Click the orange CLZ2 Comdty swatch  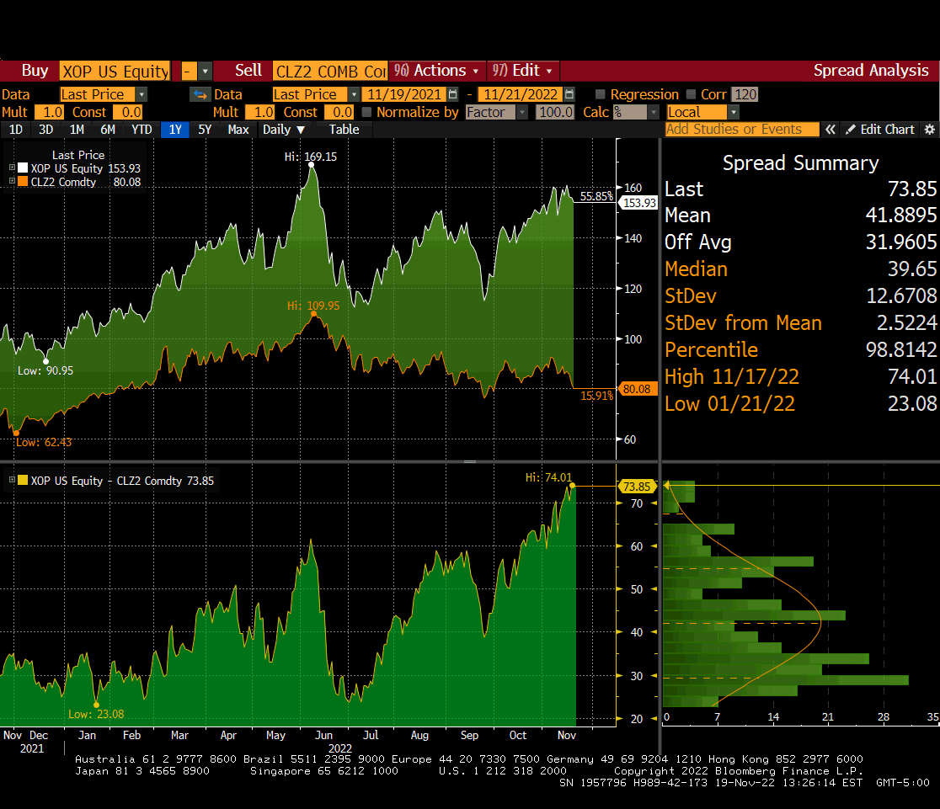click(23, 182)
